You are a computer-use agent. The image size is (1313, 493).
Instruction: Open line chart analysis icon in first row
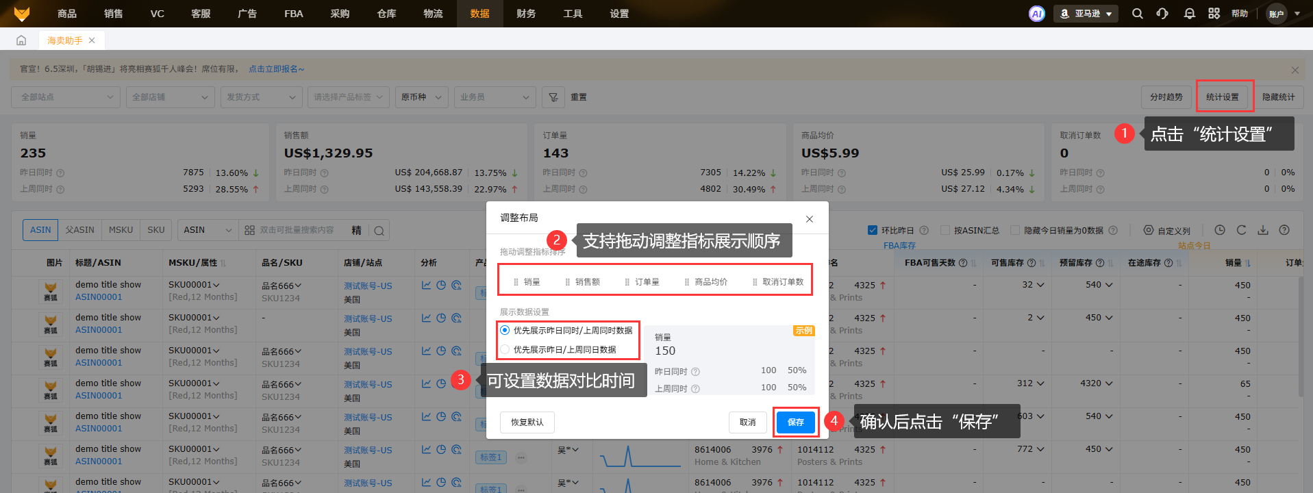pos(426,285)
